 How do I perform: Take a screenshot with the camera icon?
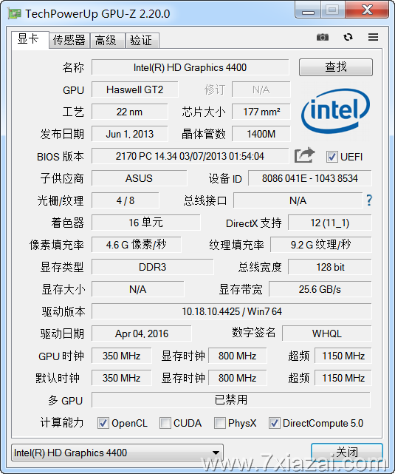coord(323,37)
